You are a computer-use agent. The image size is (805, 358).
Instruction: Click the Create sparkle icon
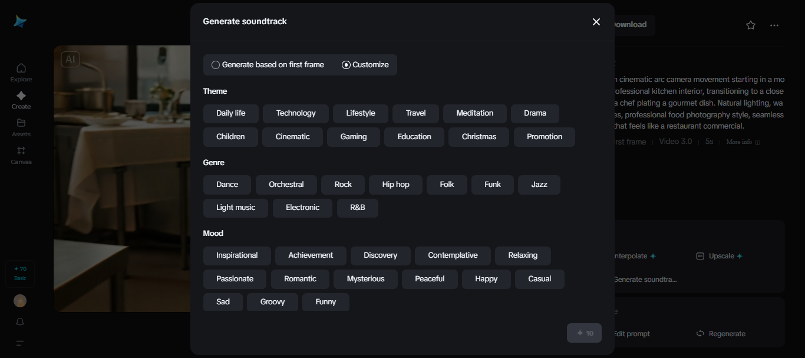(21, 96)
